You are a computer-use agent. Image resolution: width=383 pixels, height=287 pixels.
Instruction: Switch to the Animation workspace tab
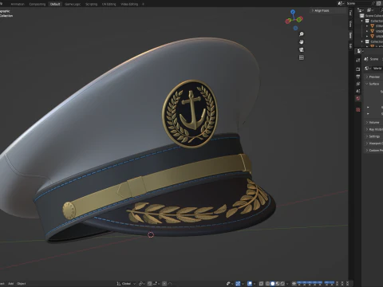coord(18,4)
